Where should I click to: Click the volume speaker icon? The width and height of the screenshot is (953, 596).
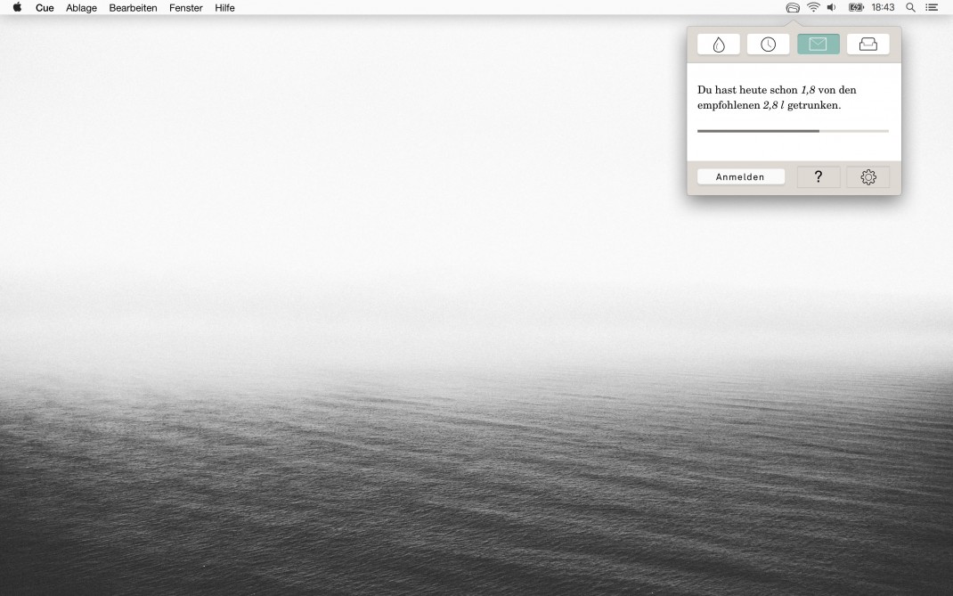[832, 8]
